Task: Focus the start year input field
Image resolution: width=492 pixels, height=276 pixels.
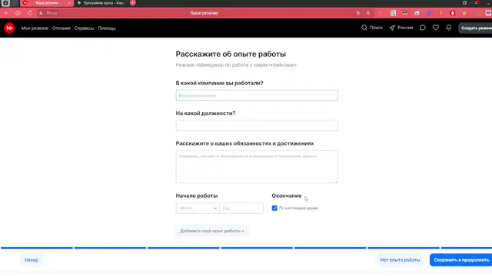Action: click(241, 208)
